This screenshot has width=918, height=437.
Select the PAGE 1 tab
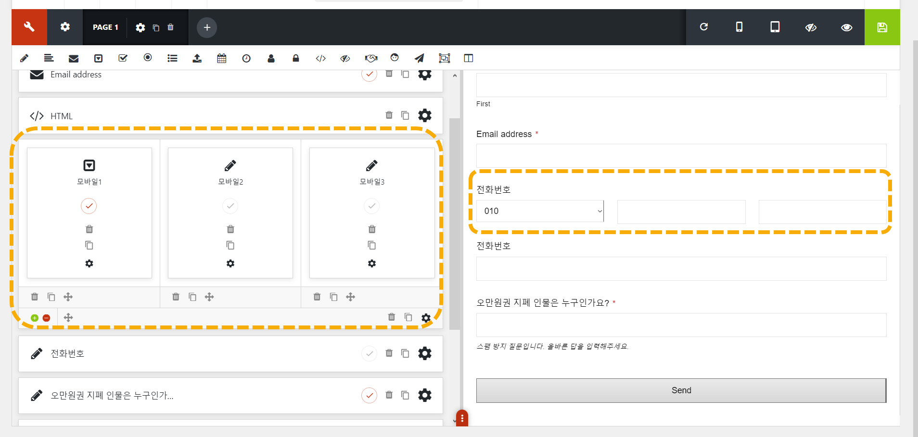pyautogui.click(x=105, y=27)
